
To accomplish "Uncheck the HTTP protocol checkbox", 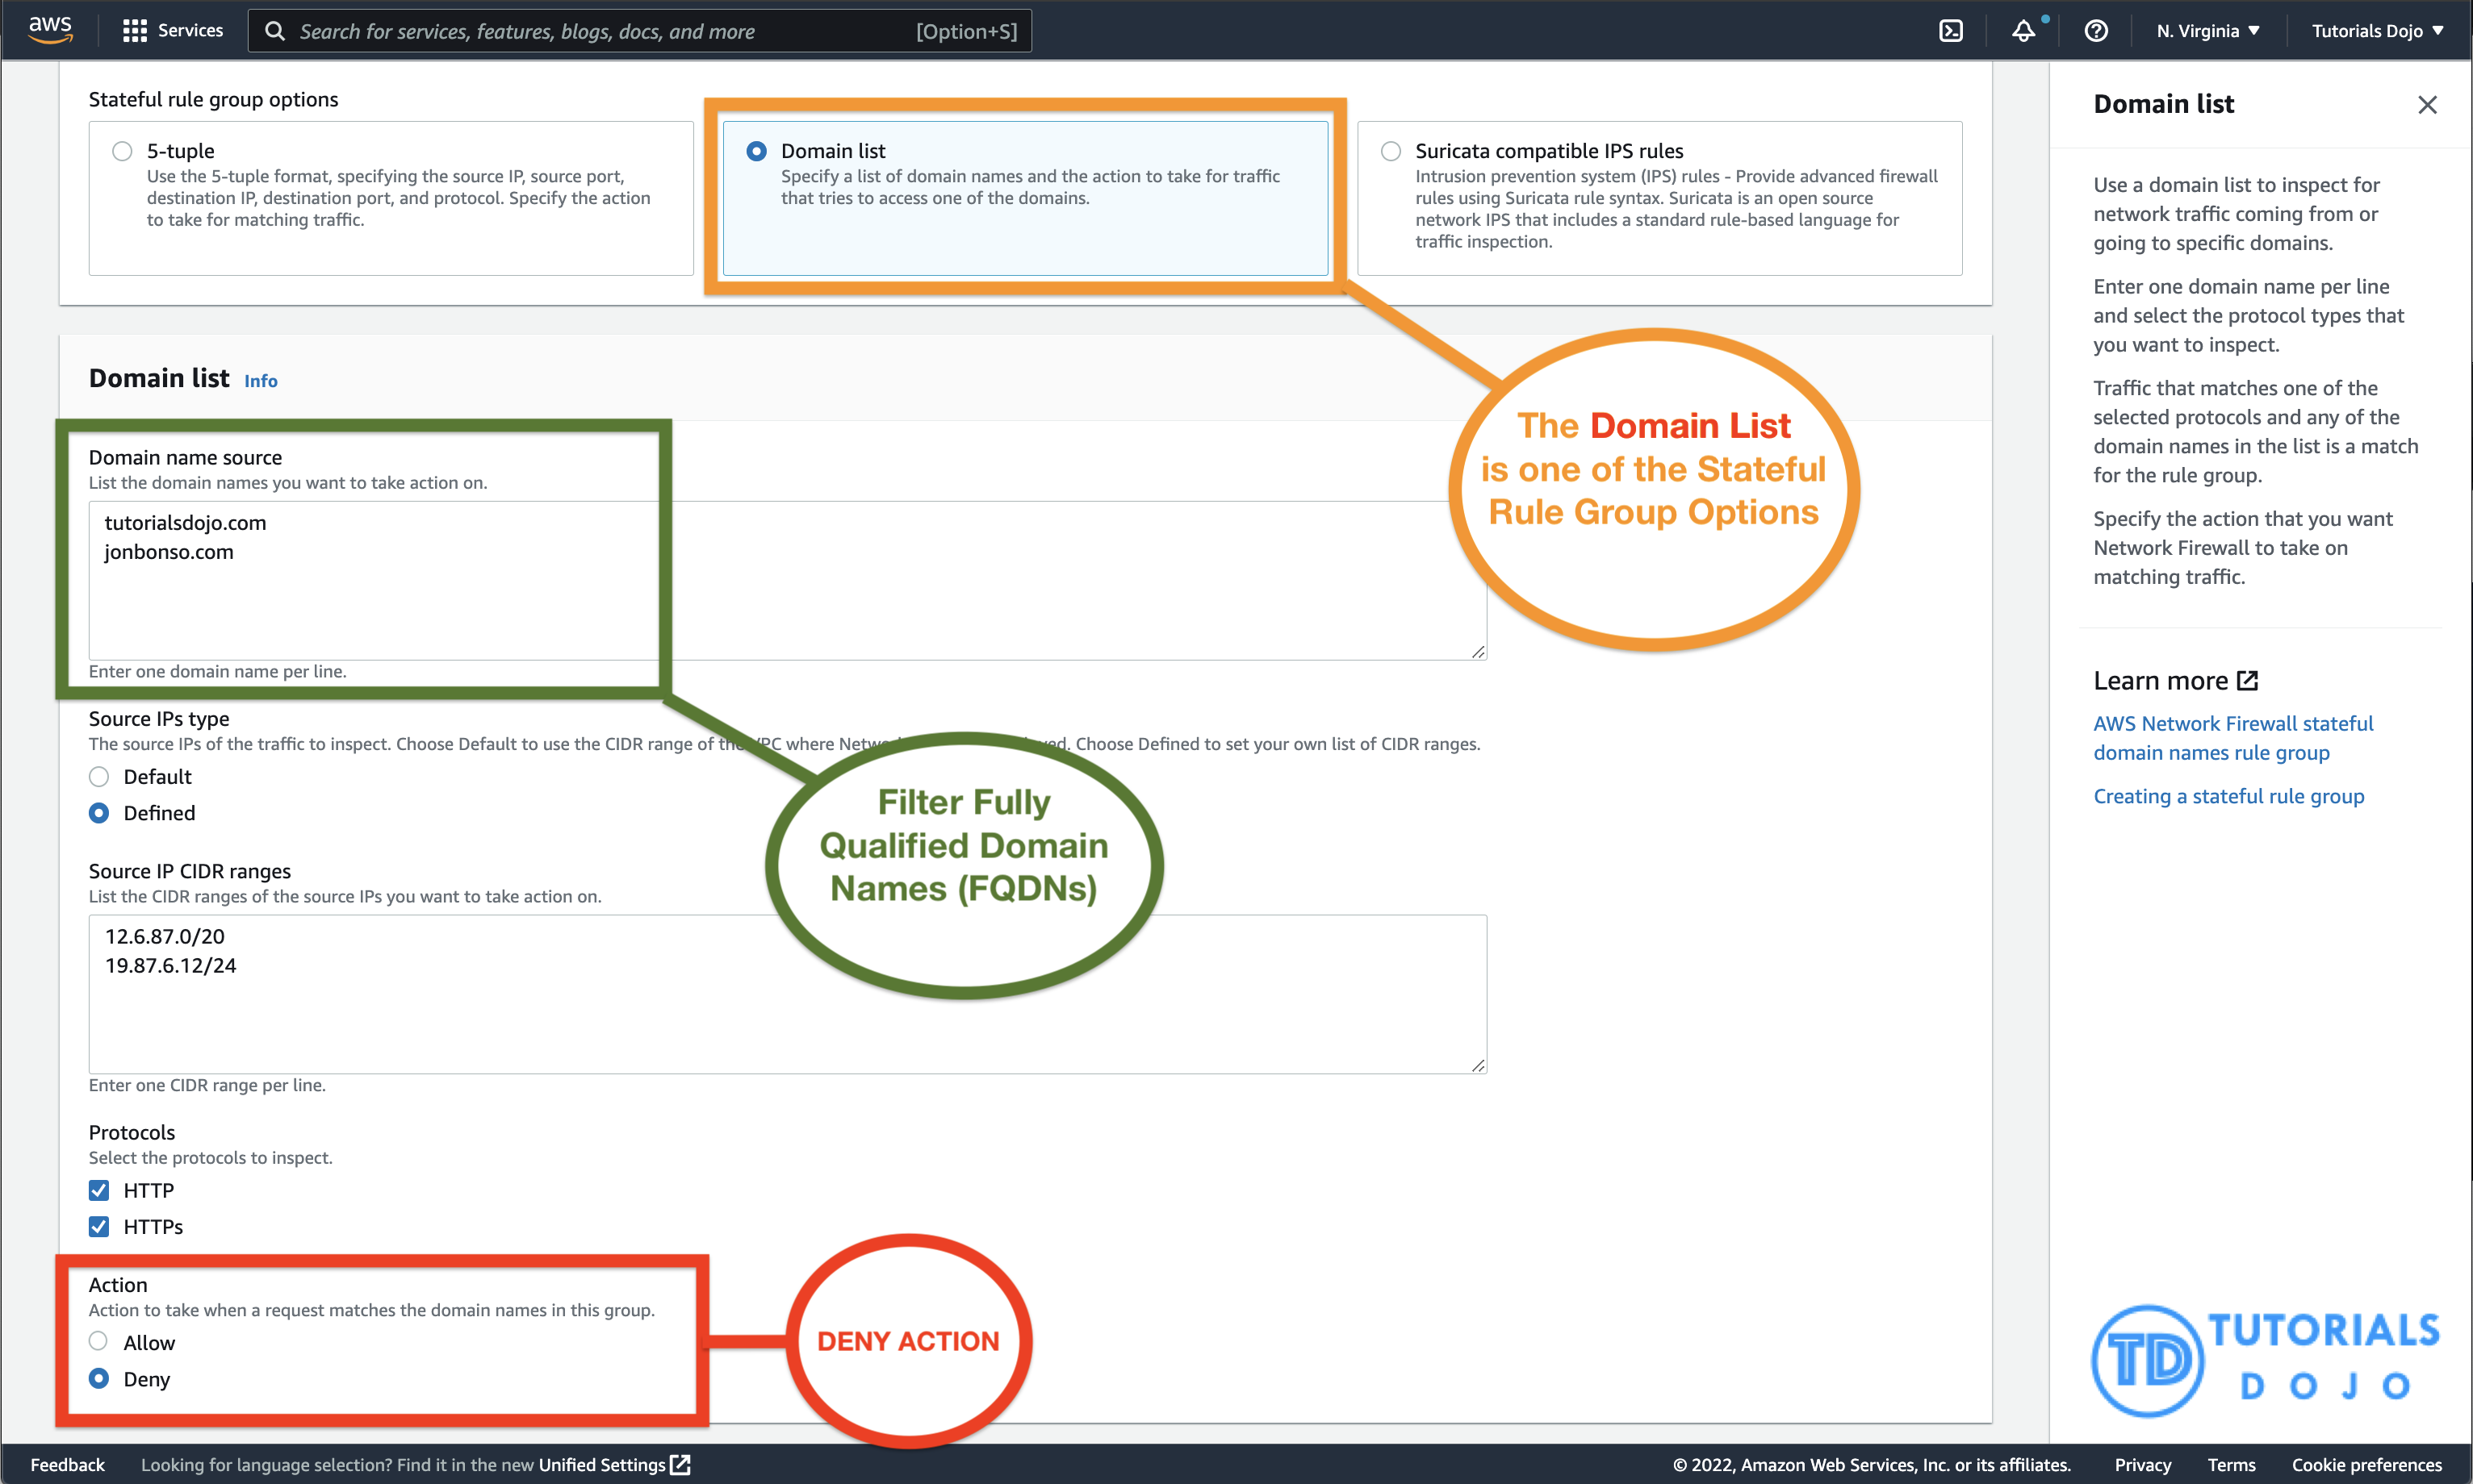I will [x=98, y=1190].
